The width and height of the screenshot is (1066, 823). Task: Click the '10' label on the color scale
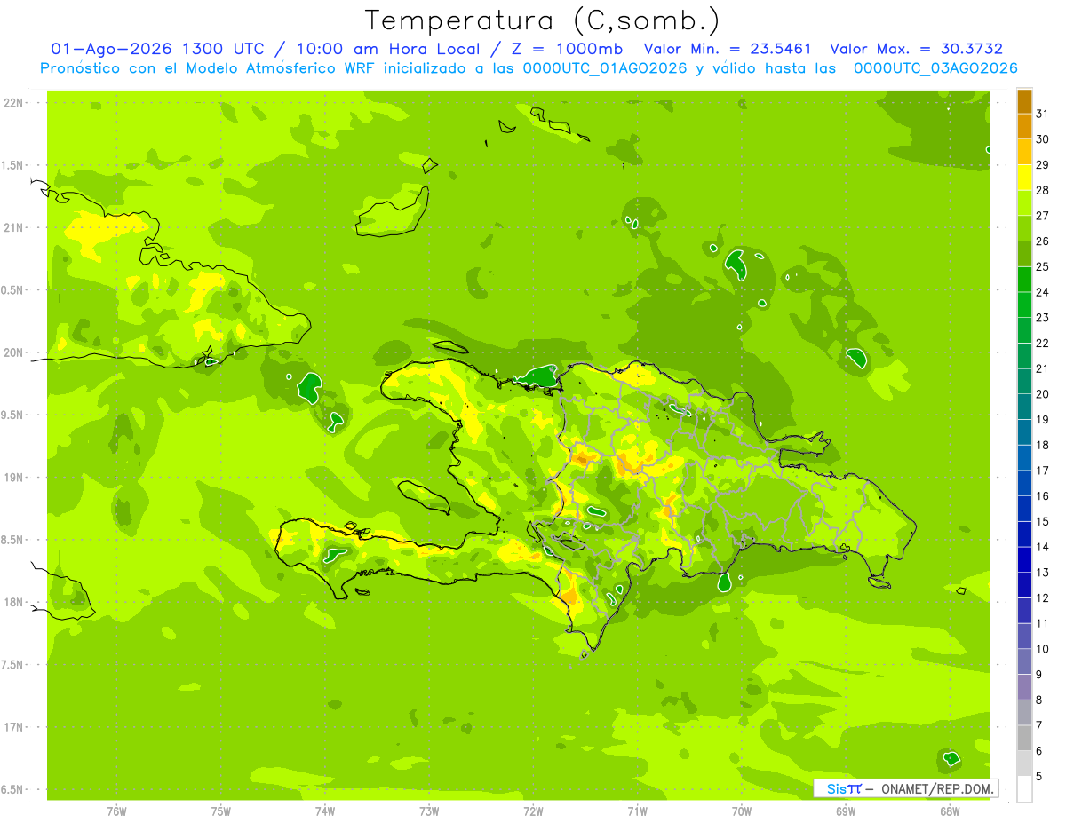pos(1042,649)
